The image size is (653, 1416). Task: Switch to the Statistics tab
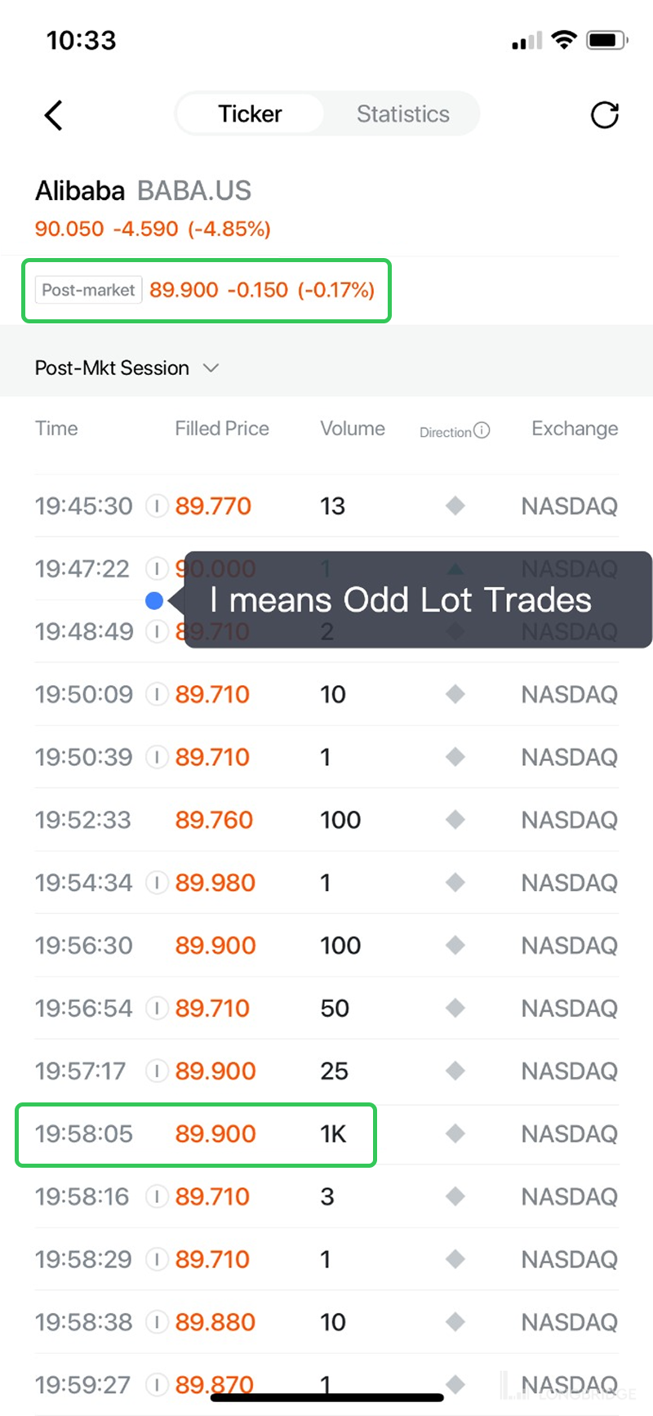click(x=402, y=114)
